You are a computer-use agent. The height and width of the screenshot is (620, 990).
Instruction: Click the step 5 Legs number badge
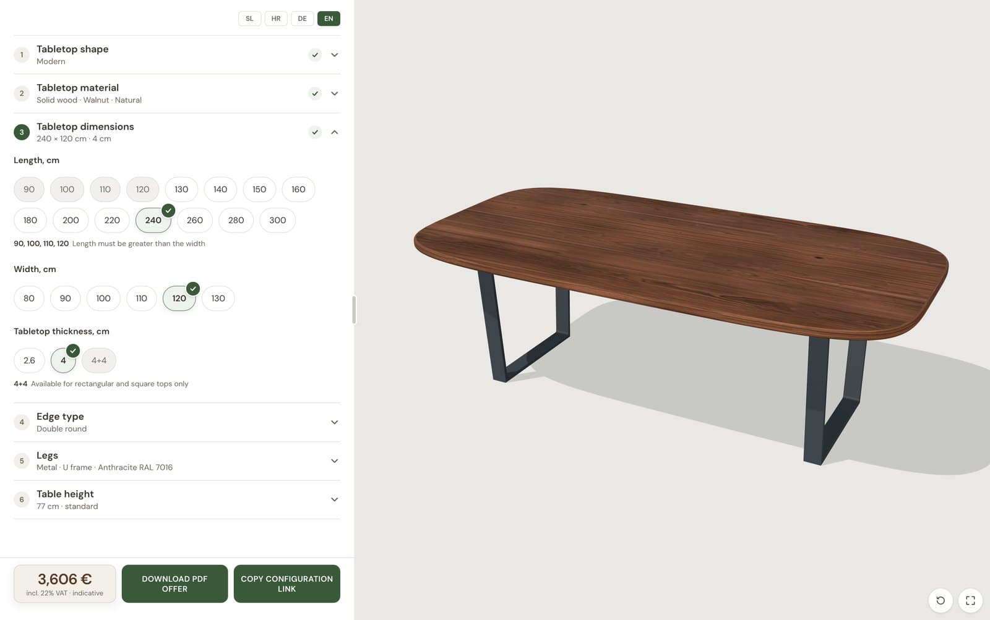pos(22,461)
